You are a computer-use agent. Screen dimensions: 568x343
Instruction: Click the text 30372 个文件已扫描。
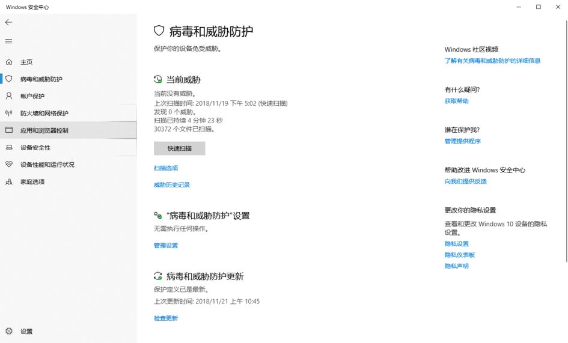[185, 129]
